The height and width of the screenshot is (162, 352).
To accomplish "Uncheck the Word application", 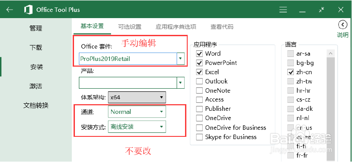I will click(199, 53).
